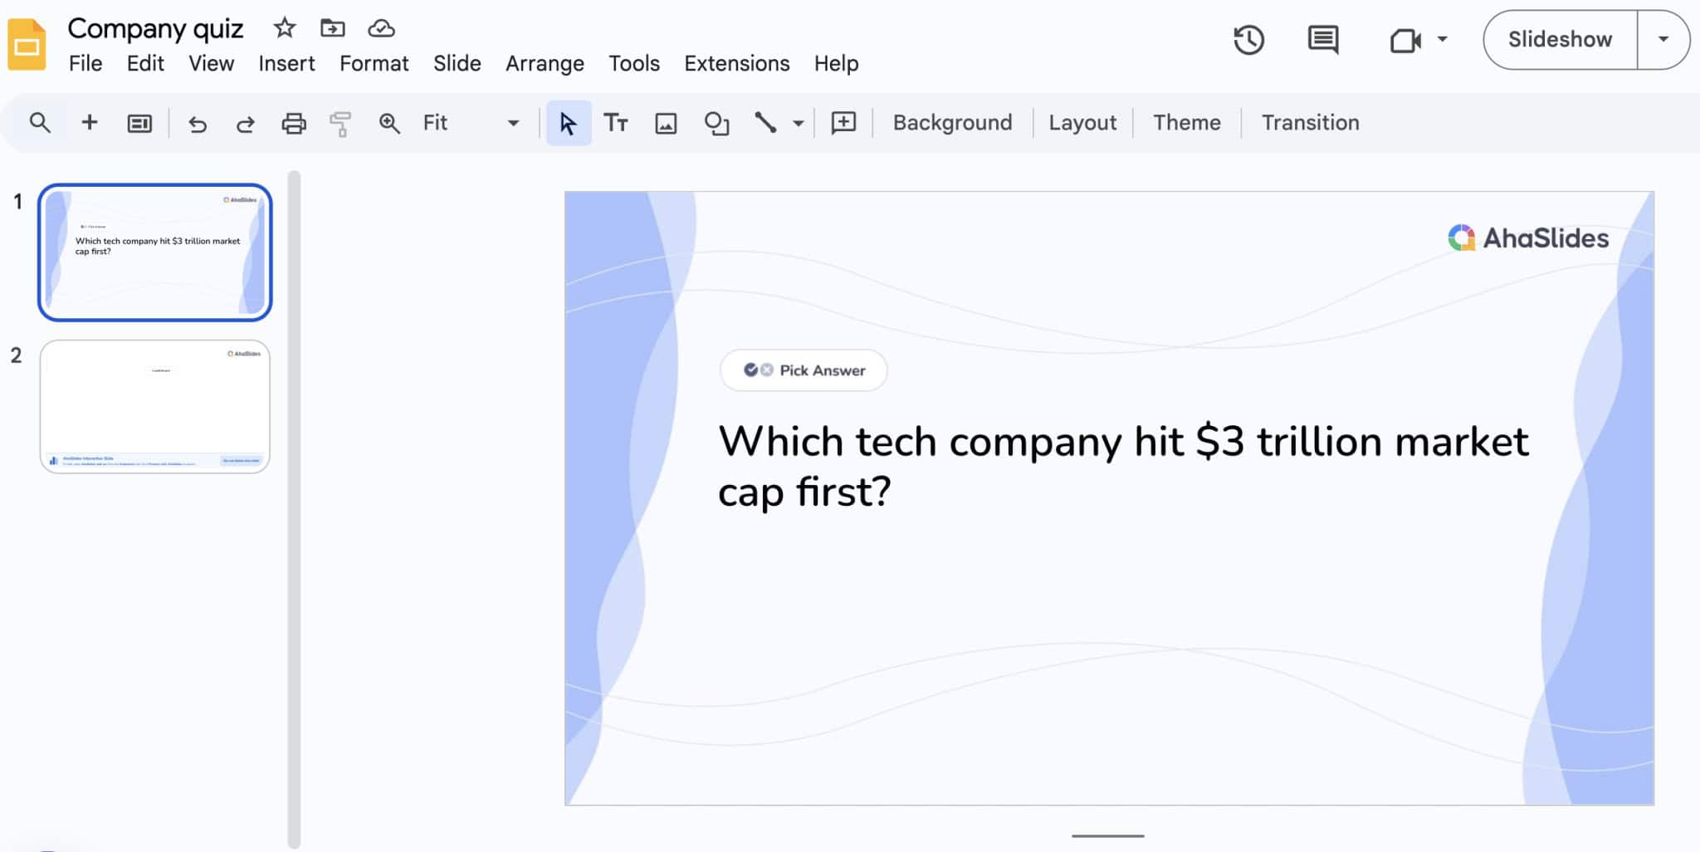Open the Extensions menu

click(x=736, y=63)
